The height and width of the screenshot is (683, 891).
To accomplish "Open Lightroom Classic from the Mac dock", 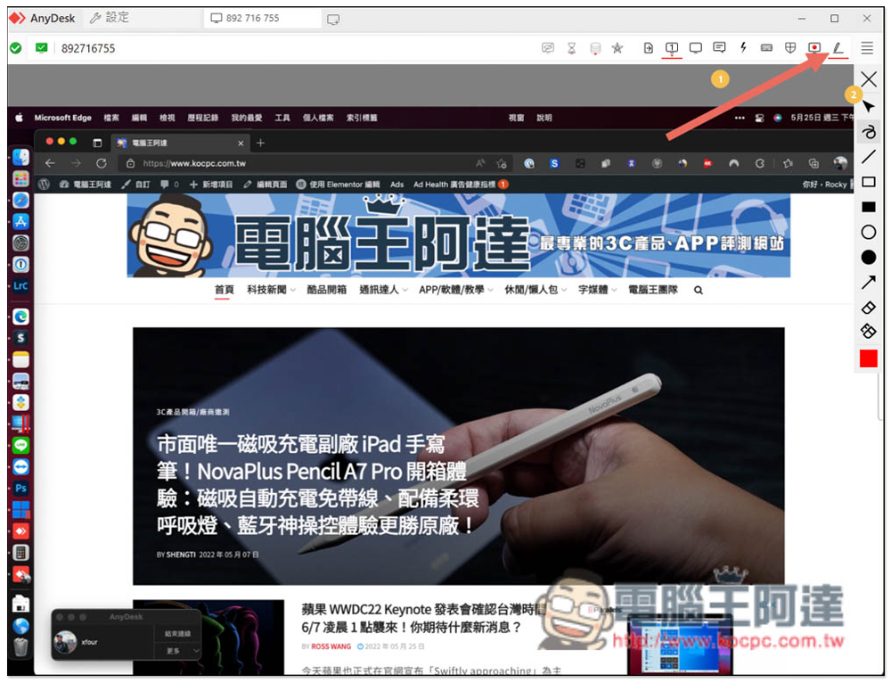I will (x=21, y=286).
